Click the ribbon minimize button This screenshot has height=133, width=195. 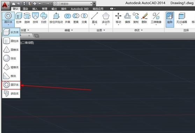tap(112, 9)
